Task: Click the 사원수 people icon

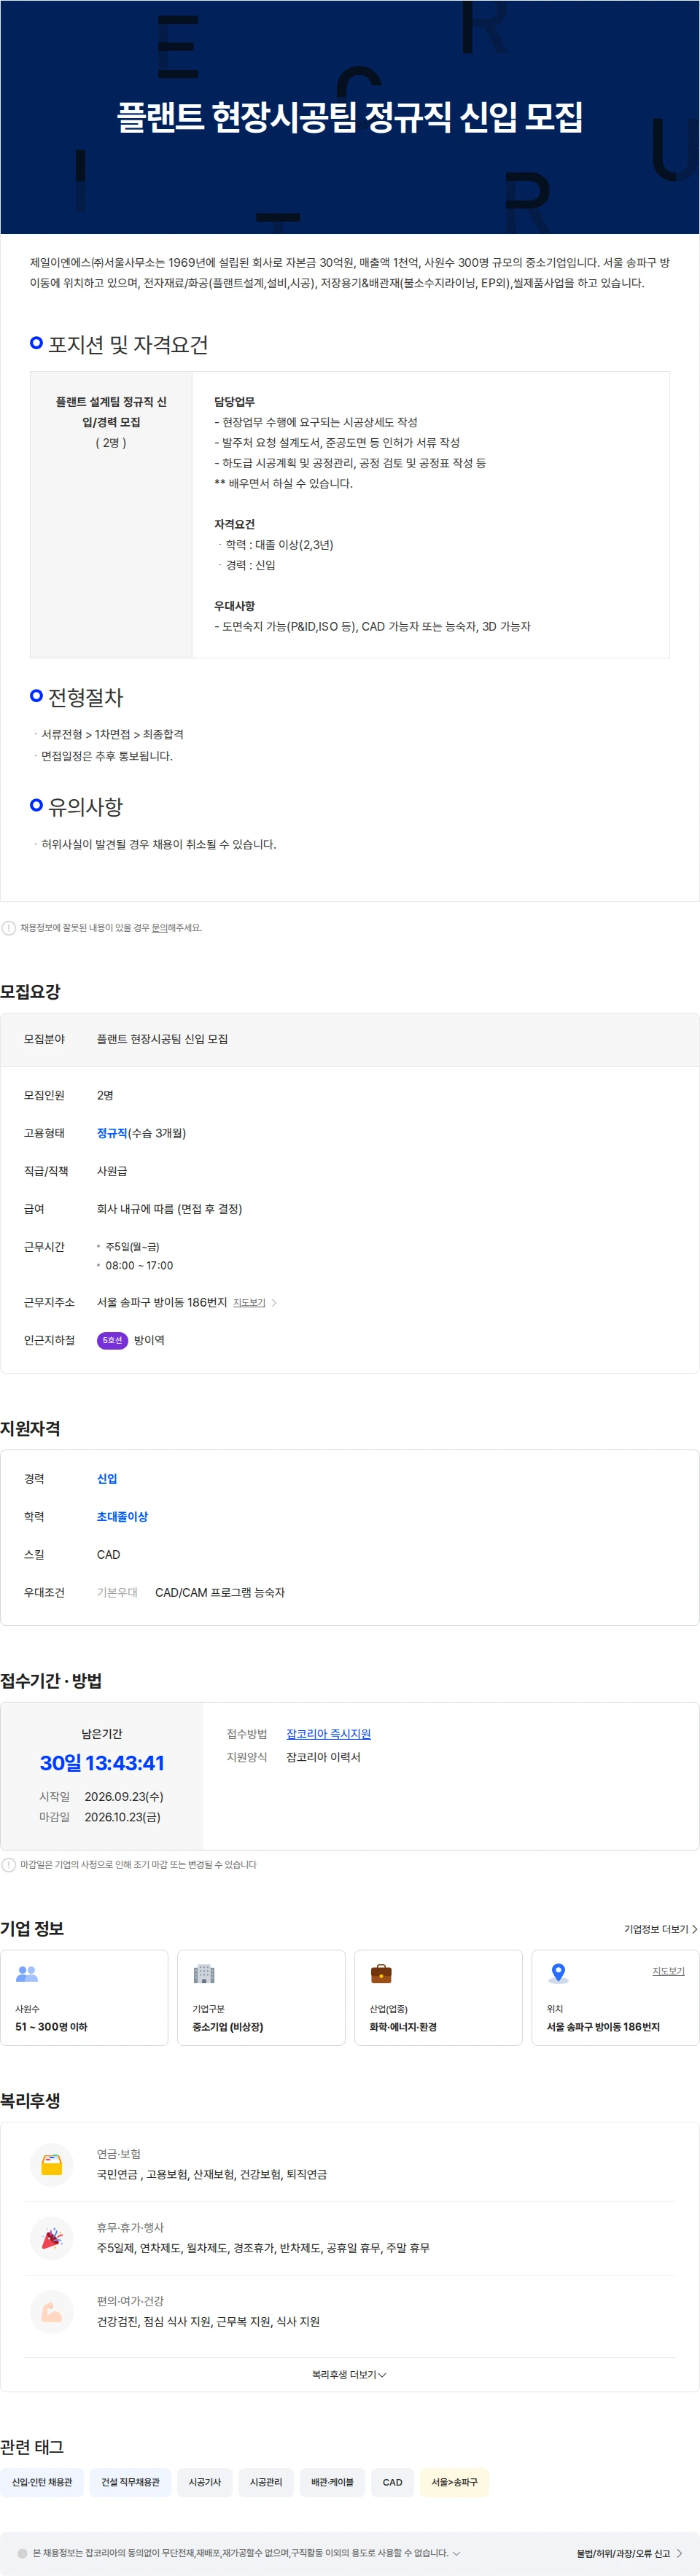Action: pos(27,1973)
